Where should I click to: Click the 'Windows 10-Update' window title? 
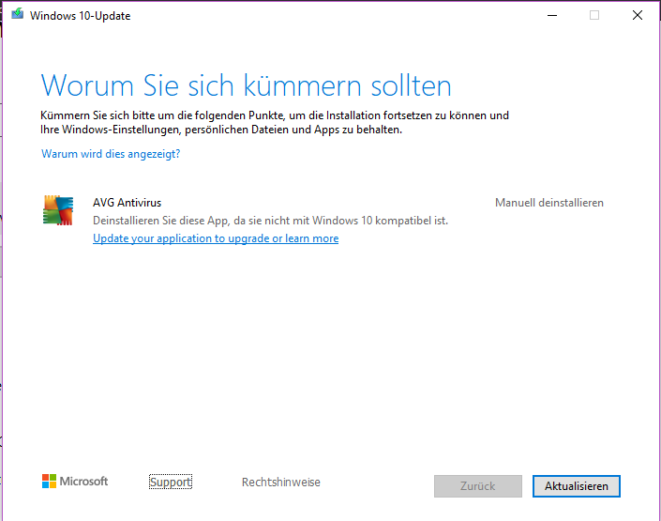coord(80,16)
